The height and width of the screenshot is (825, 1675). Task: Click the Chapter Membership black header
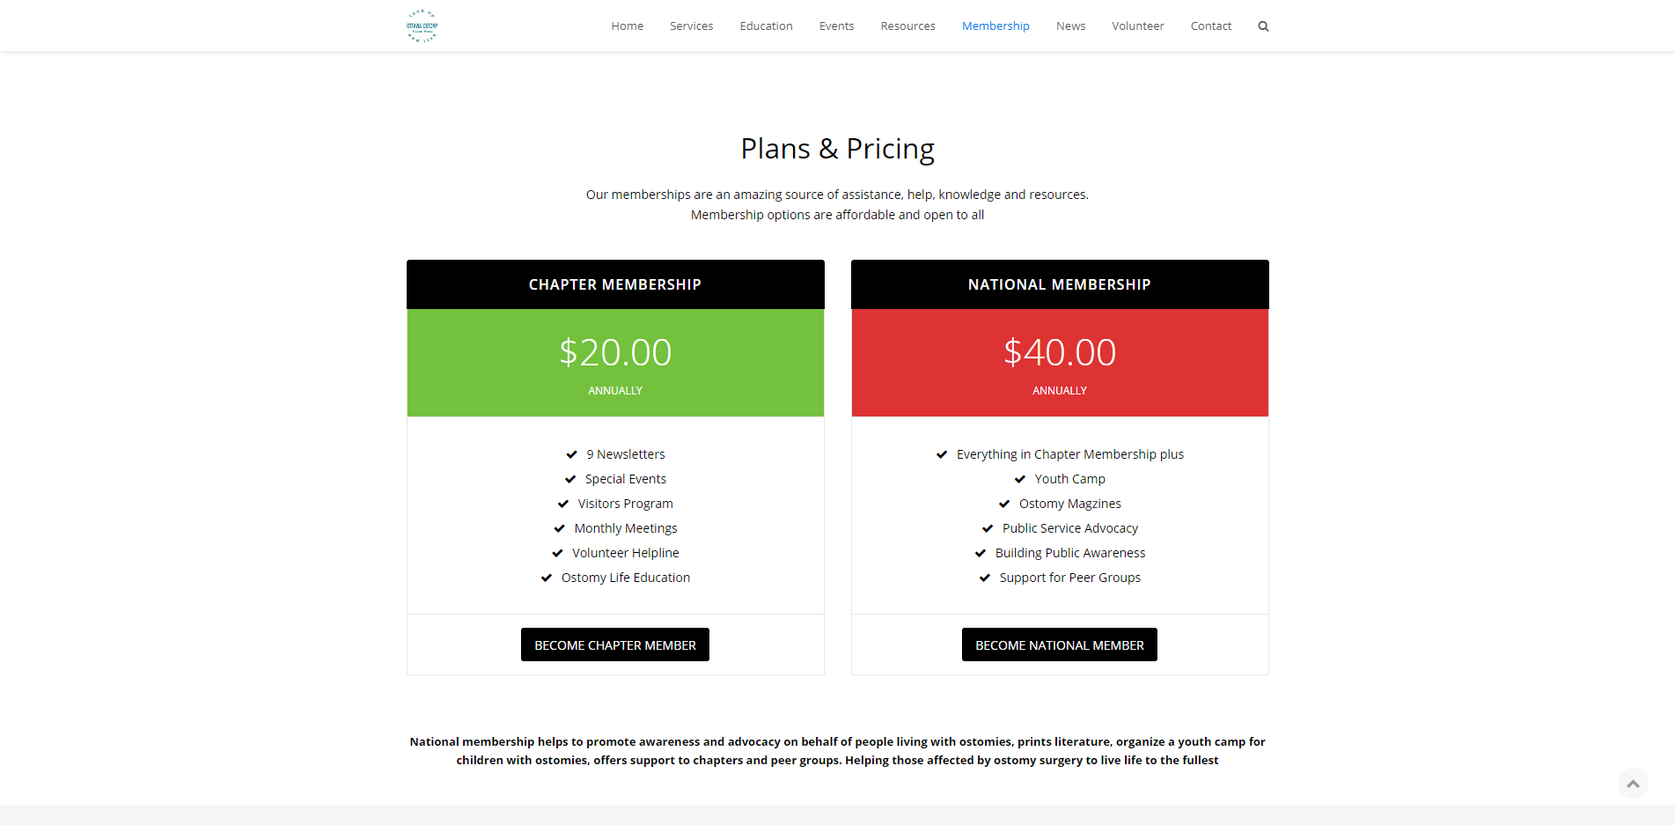coord(615,284)
